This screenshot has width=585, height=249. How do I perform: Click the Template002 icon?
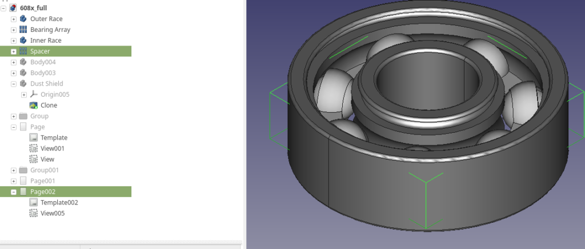coord(34,202)
